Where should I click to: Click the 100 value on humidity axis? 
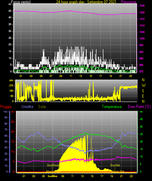(x=5, y=112)
